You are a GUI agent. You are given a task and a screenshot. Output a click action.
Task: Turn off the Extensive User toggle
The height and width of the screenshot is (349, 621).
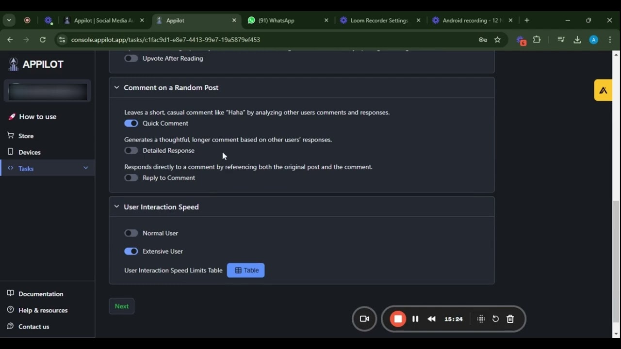point(131,251)
